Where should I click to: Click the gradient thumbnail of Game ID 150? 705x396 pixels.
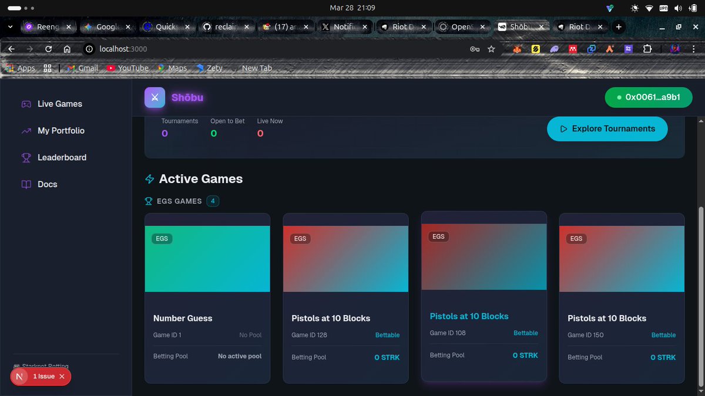[622, 259]
